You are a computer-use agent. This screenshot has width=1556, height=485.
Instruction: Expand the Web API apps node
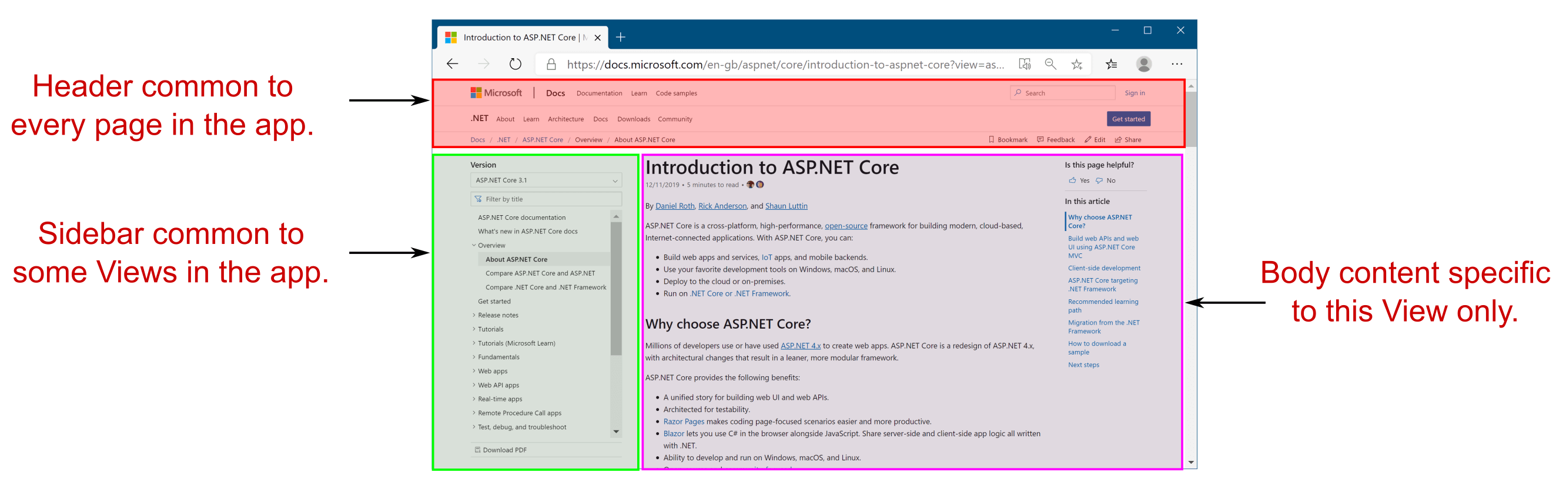click(x=474, y=385)
